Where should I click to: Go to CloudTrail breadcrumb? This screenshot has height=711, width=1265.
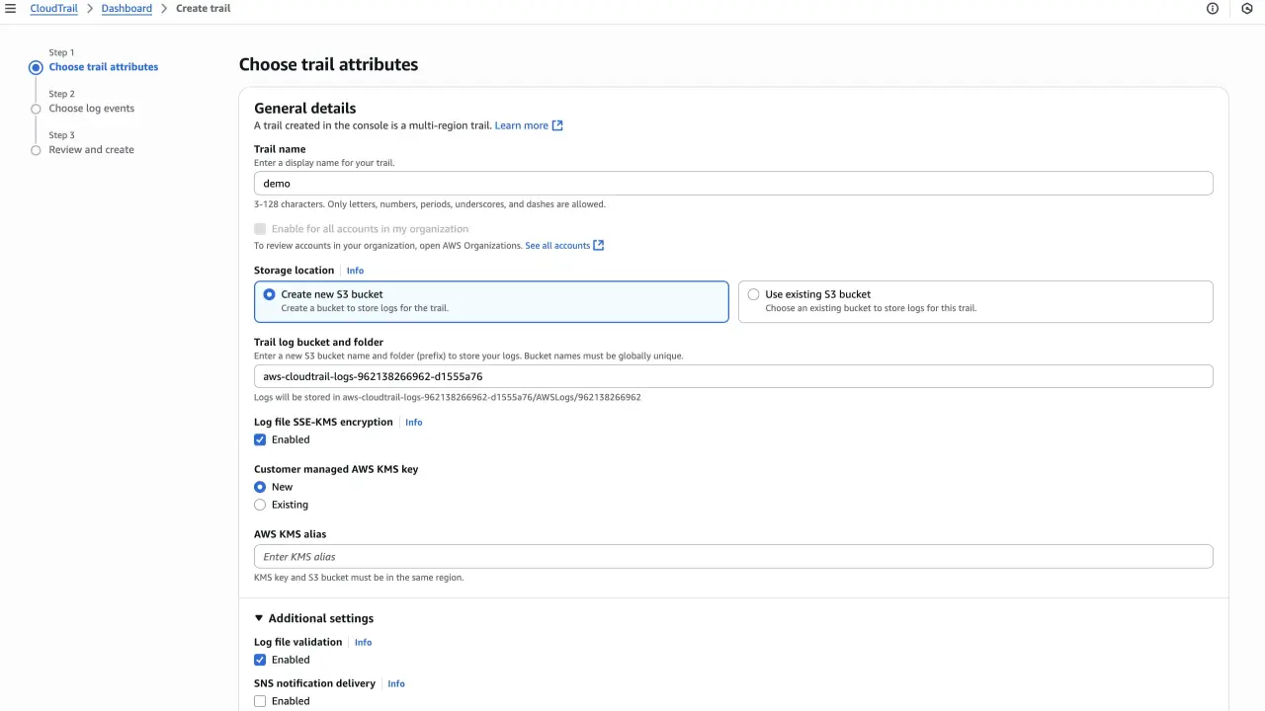pyautogui.click(x=53, y=9)
